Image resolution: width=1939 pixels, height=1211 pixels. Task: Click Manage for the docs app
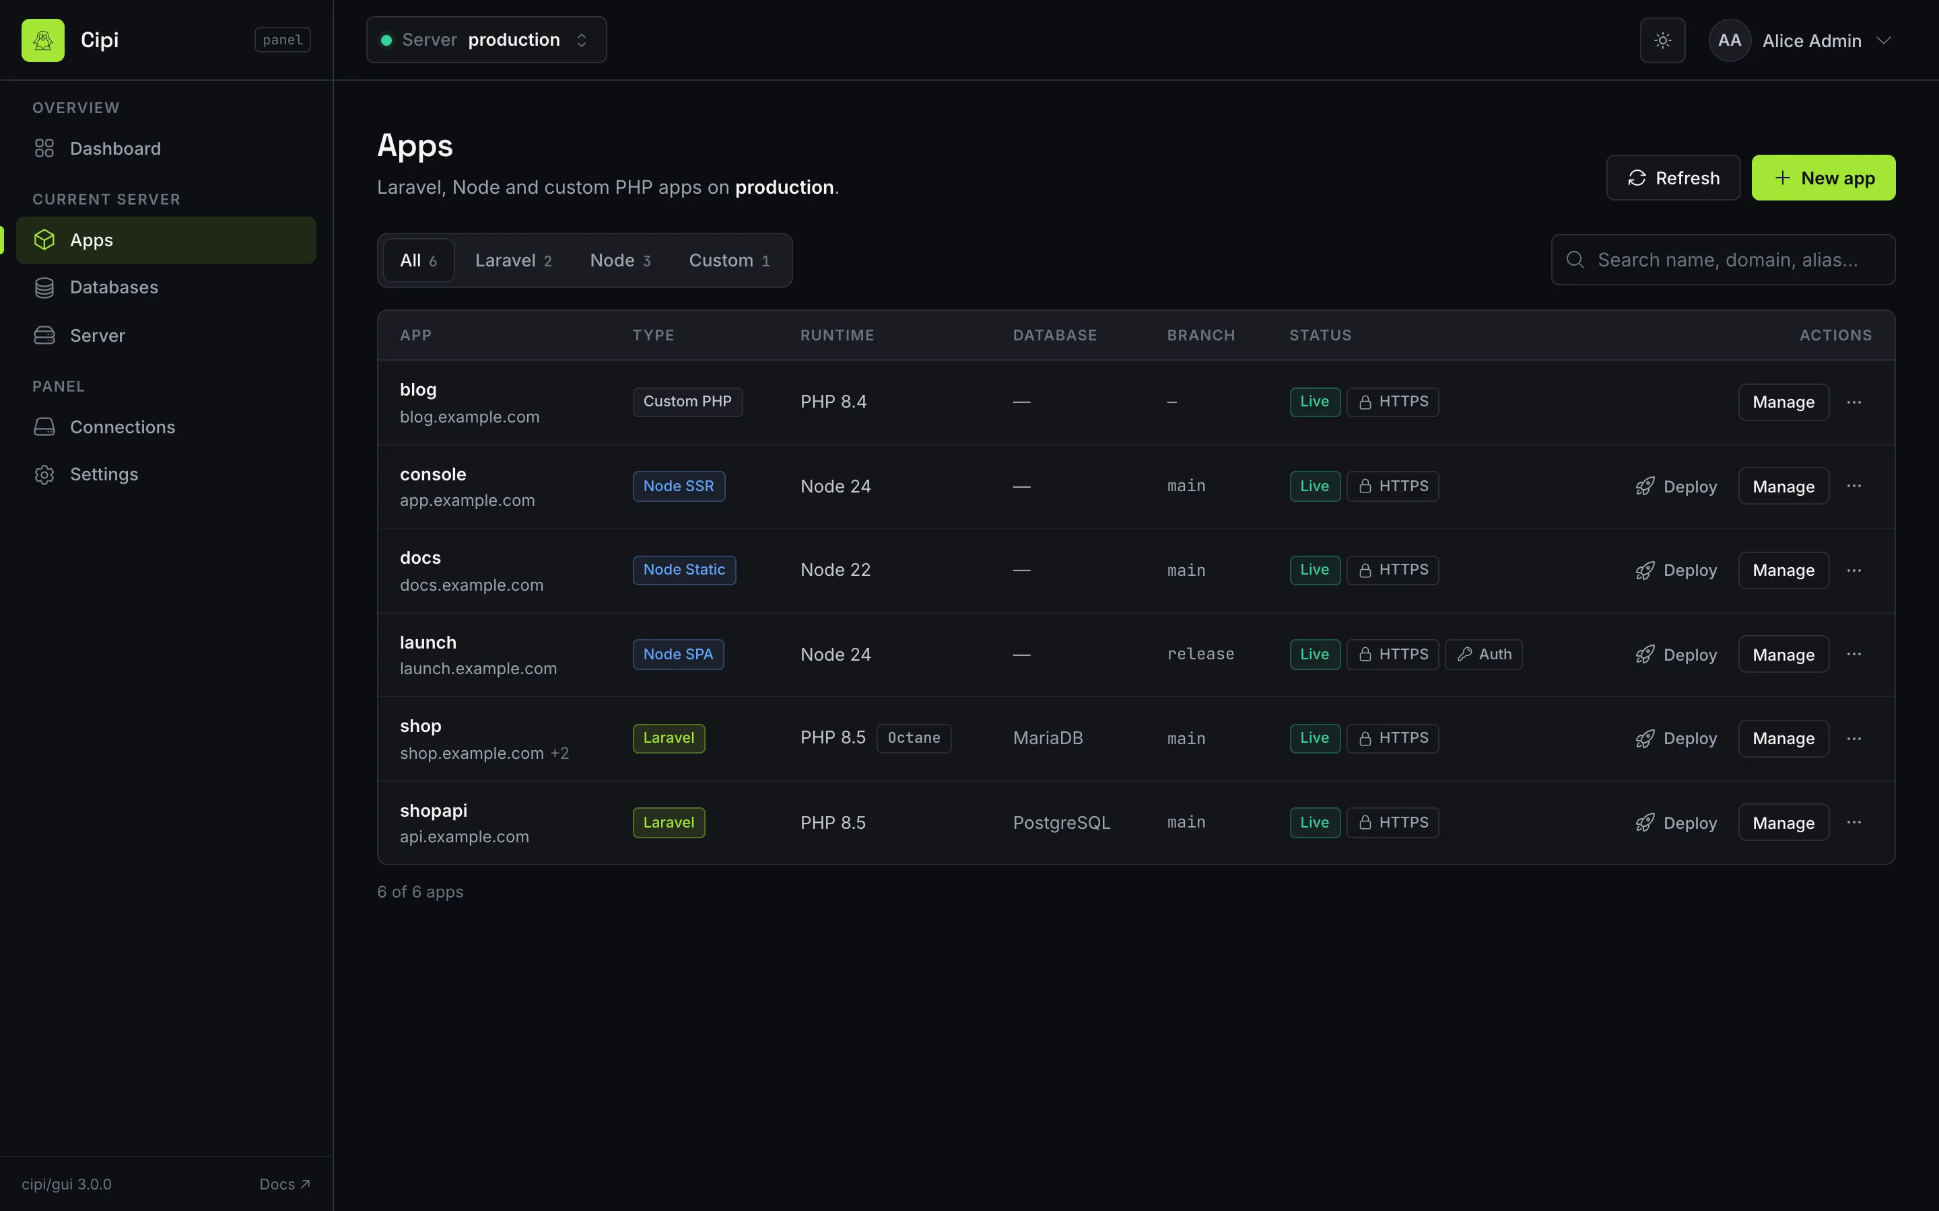click(x=1783, y=571)
